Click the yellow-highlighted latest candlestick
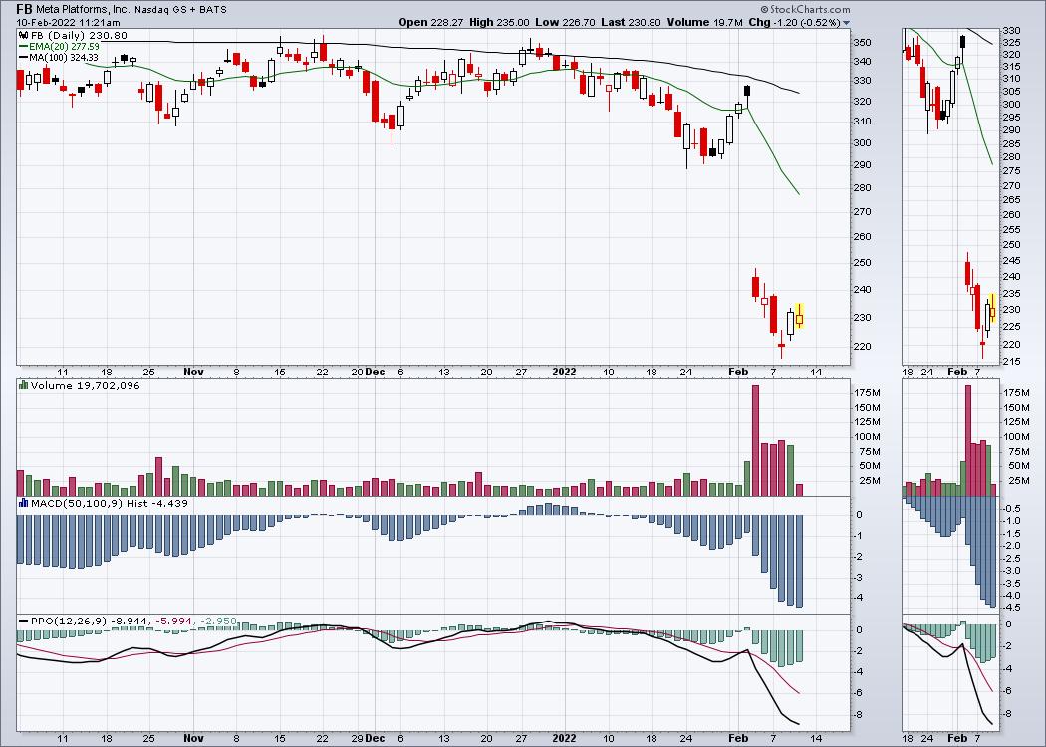Viewport: 1046px width, 747px height. pyautogui.click(x=800, y=318)
